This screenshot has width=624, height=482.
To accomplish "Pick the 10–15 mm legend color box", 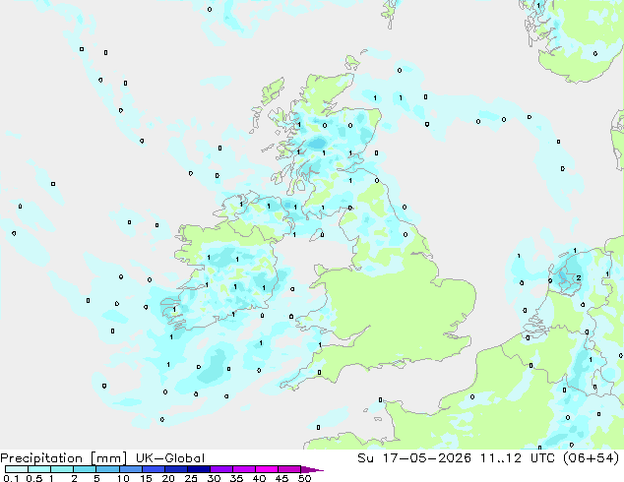I will pos(130,469).
